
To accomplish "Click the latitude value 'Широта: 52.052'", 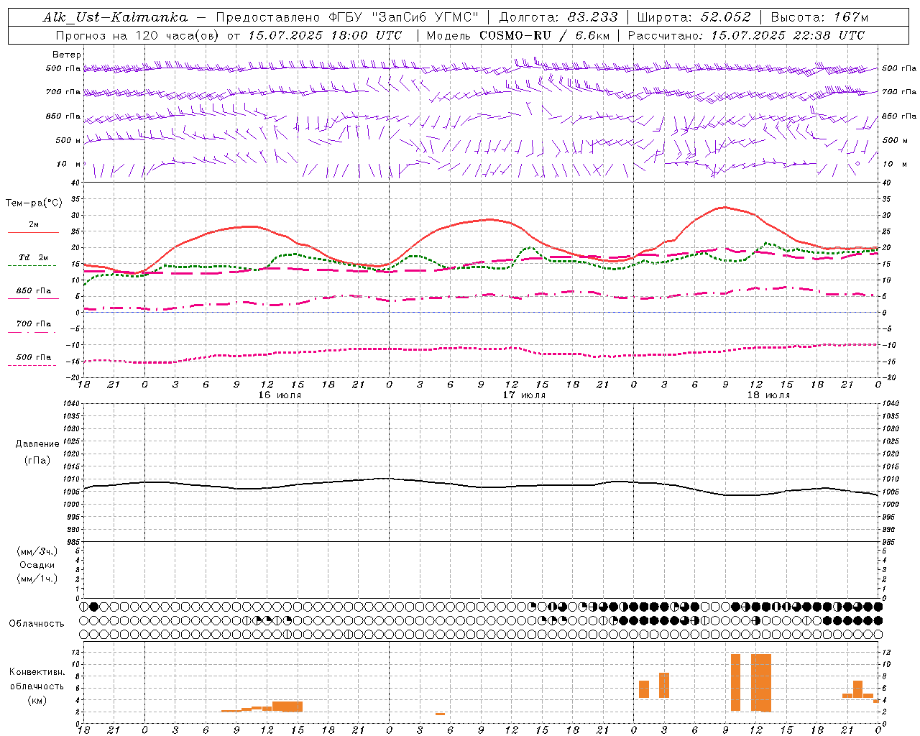I will tap(694, 17).
